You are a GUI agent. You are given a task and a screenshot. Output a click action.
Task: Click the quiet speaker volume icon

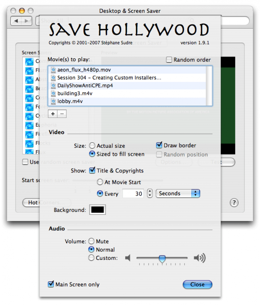pyautogui.click(x=128, y=258)
